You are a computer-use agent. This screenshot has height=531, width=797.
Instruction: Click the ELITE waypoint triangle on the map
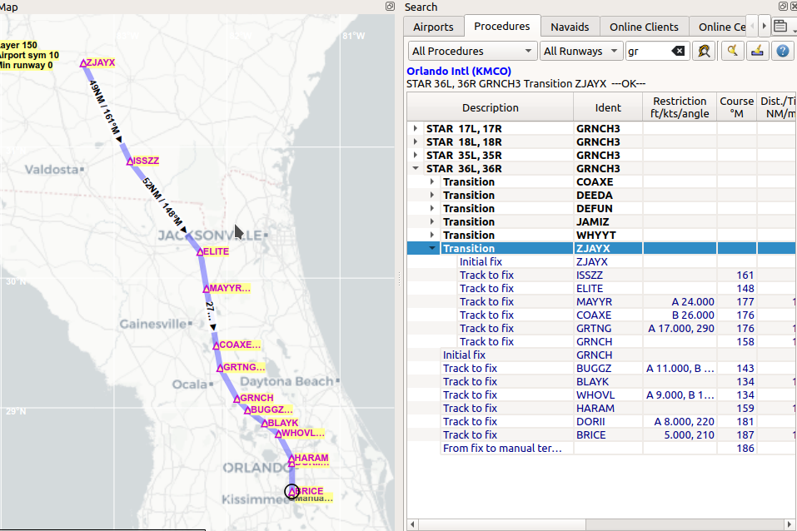tap(200, 252)
